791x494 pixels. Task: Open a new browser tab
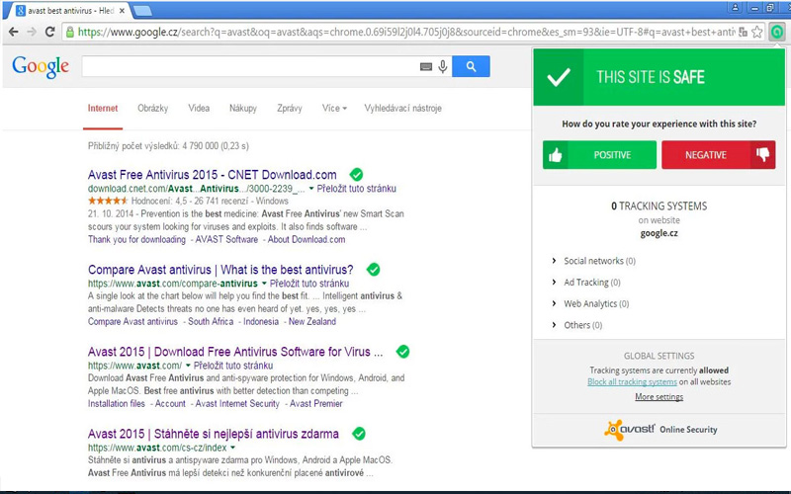click(142, 11)
